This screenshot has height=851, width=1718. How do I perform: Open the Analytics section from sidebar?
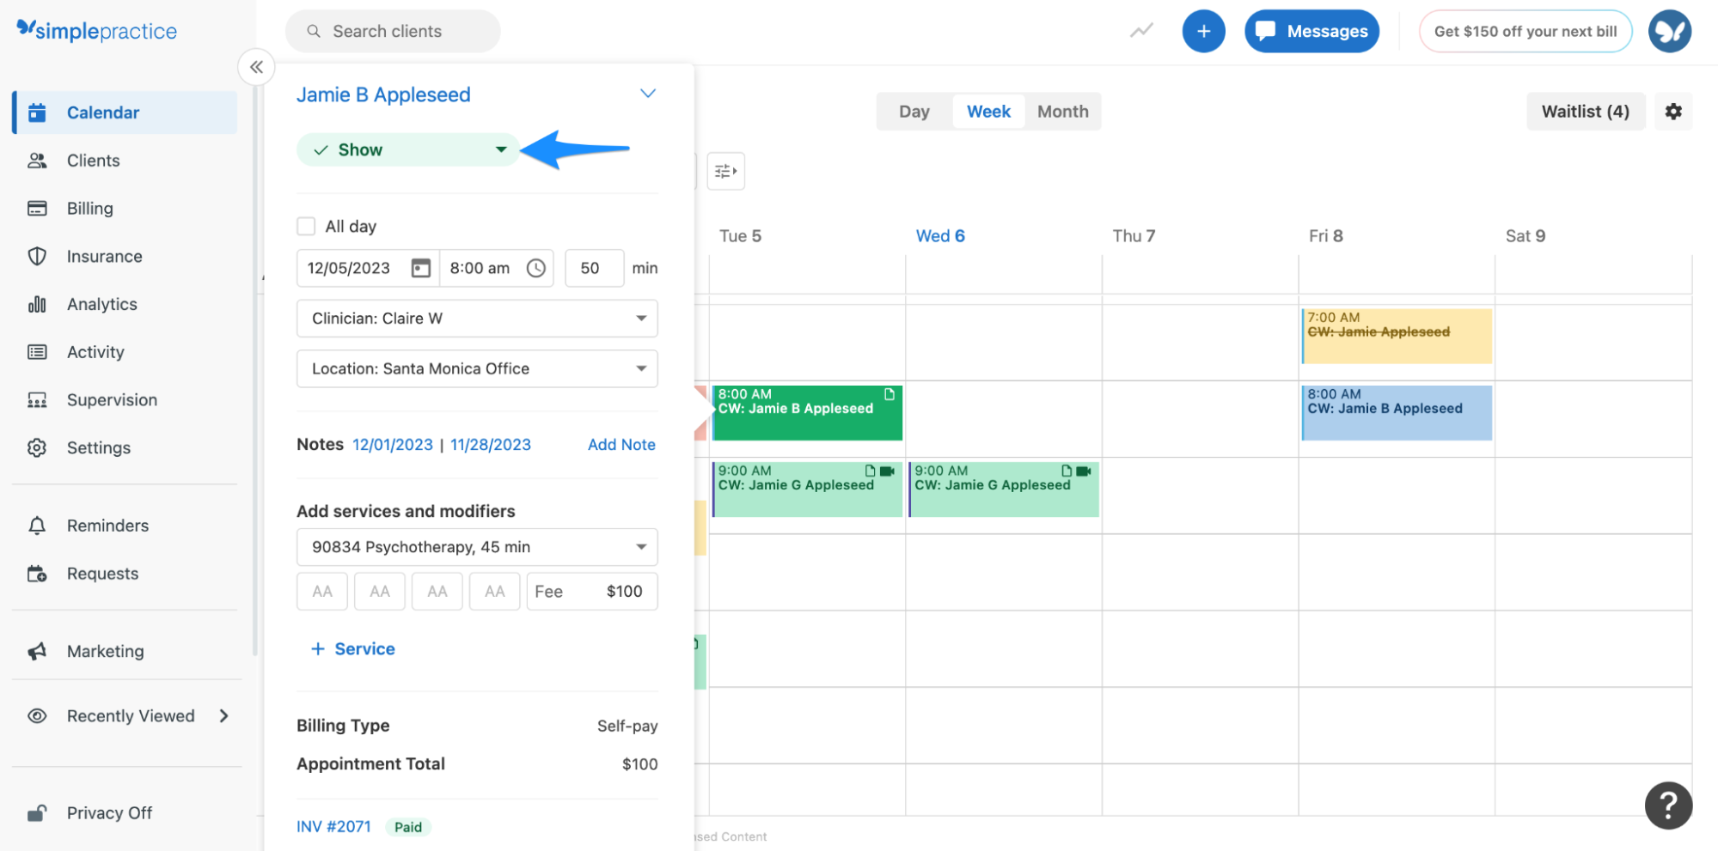coord(101,303)
